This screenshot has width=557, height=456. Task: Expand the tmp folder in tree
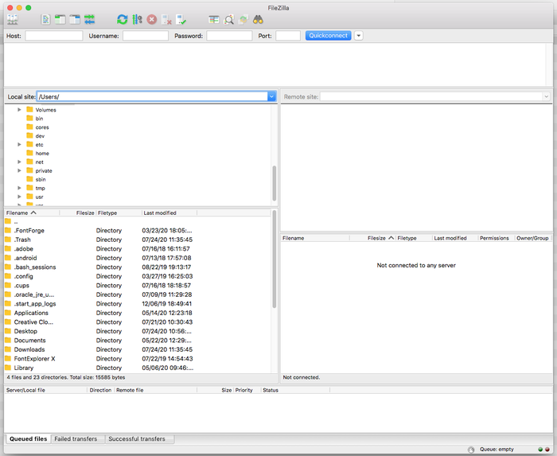click(20, 189)
